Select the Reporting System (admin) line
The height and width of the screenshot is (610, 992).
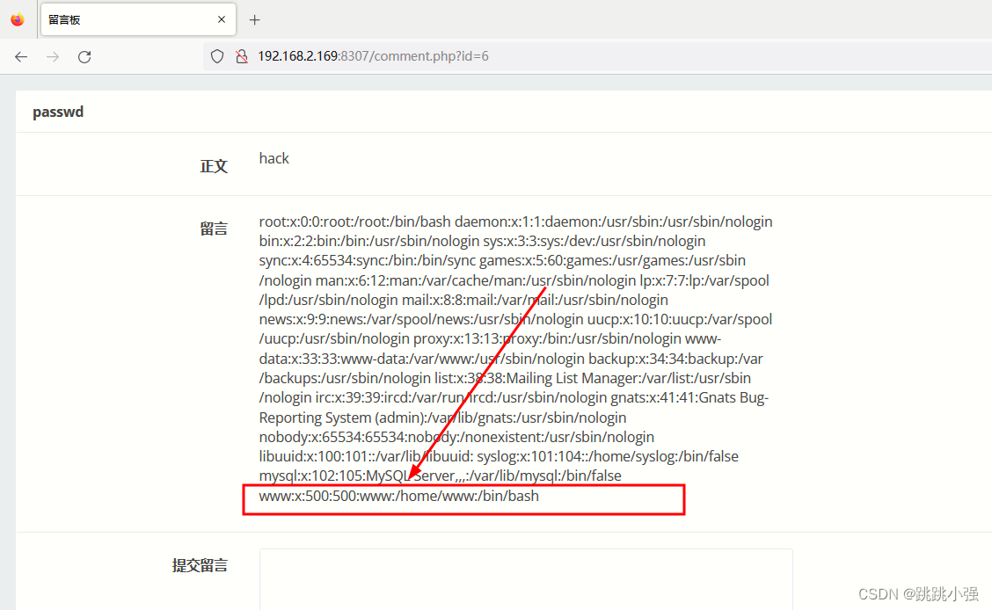pyautogui.click(x=443, y=418)
